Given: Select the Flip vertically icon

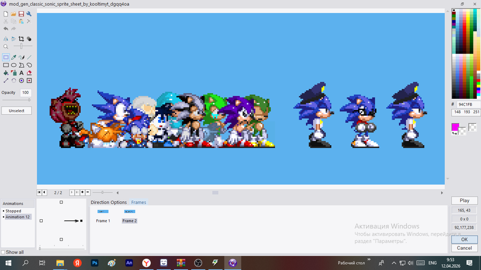Looking at the screenshot, I should (13, 39).
